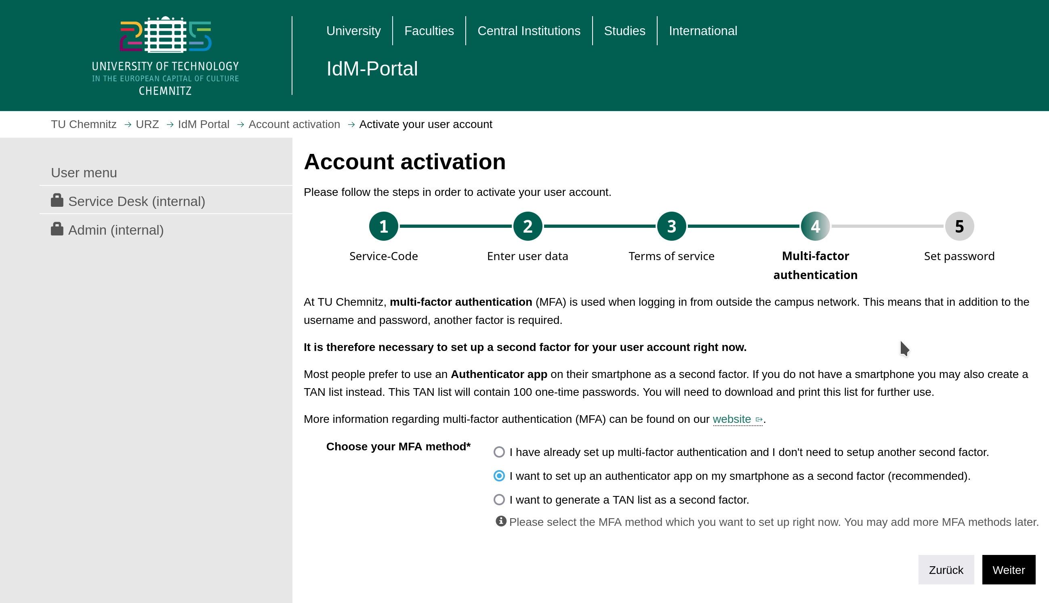
Task: Open the MFA website link
Action: 732,419
